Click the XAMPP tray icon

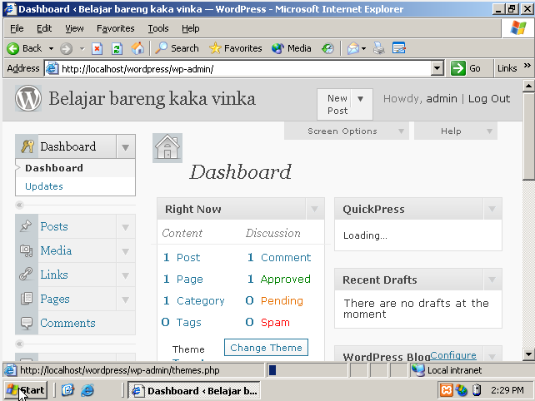tap(446, 390)
